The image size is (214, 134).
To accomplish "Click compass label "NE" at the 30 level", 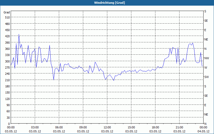I will click(206, 114).
